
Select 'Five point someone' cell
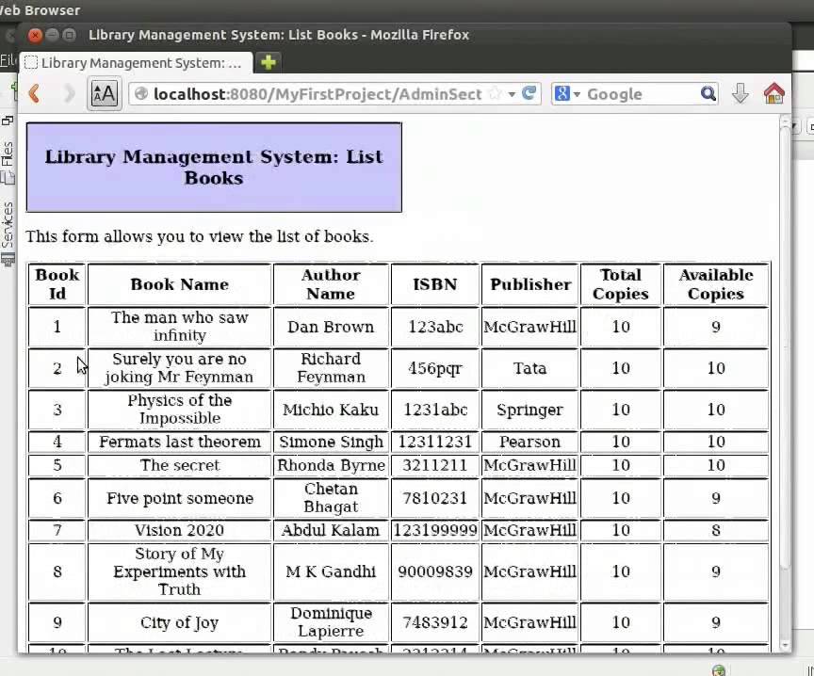pos(180,498)
